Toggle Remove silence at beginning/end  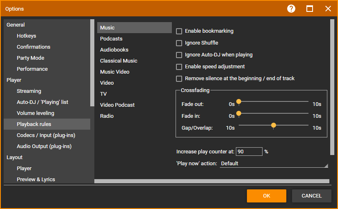179,79
